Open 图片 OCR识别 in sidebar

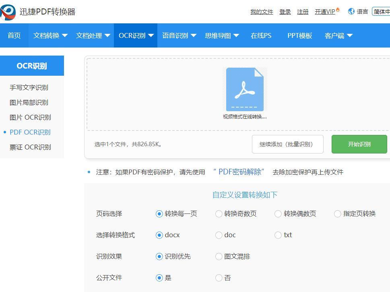pos(30,117)
